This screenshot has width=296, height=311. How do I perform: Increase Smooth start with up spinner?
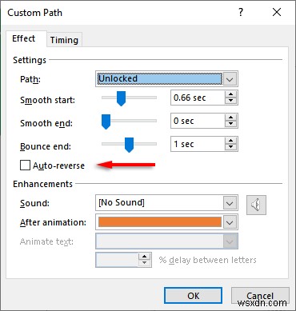point(230,94)
